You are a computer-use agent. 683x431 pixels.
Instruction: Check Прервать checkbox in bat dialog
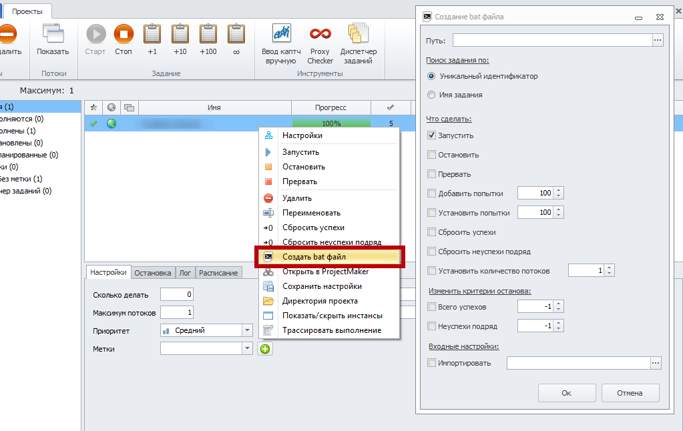pos(432,174)
